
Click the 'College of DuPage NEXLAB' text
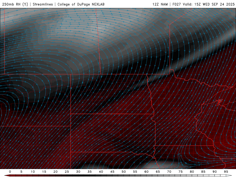pyautogui.click(x=81, y=4)
